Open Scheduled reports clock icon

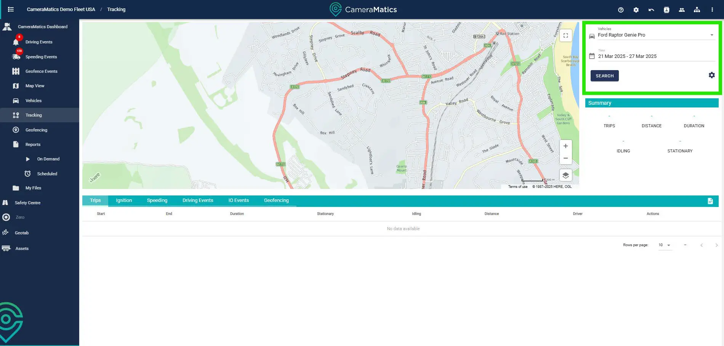(27, 174)
